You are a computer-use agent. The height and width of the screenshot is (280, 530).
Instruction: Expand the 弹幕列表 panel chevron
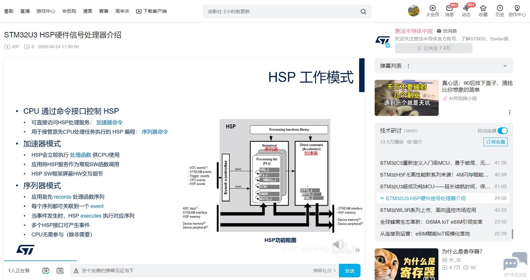coord(505,66)
